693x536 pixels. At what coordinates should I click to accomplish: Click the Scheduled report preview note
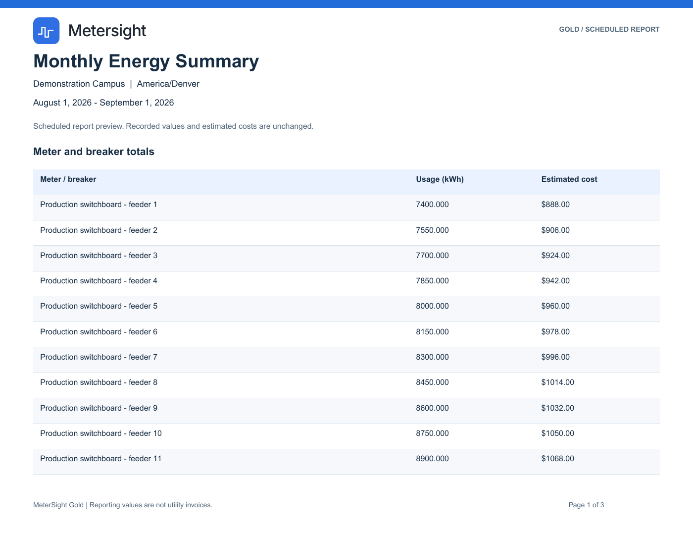tap(173, 126)
